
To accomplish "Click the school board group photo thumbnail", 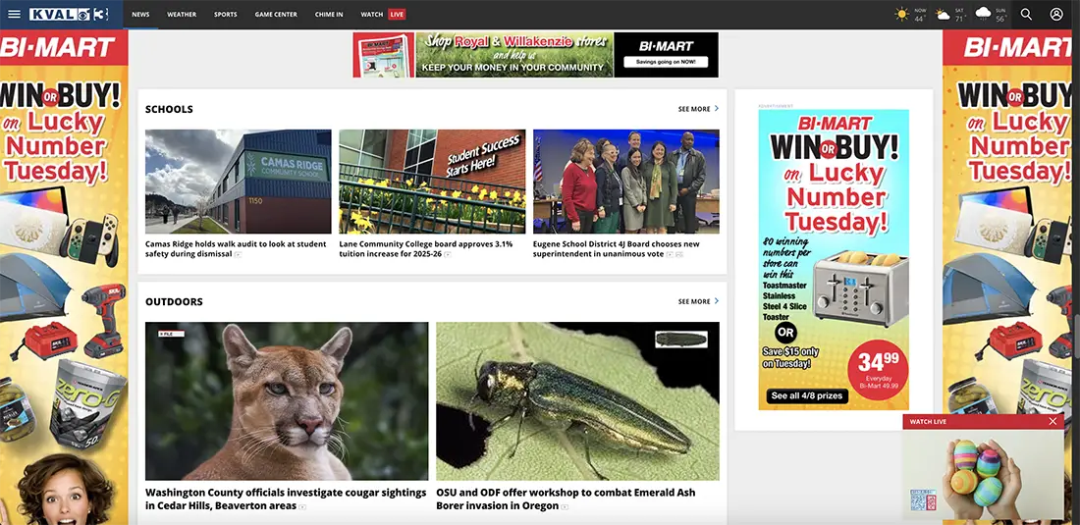I will (x=626, y=182).
